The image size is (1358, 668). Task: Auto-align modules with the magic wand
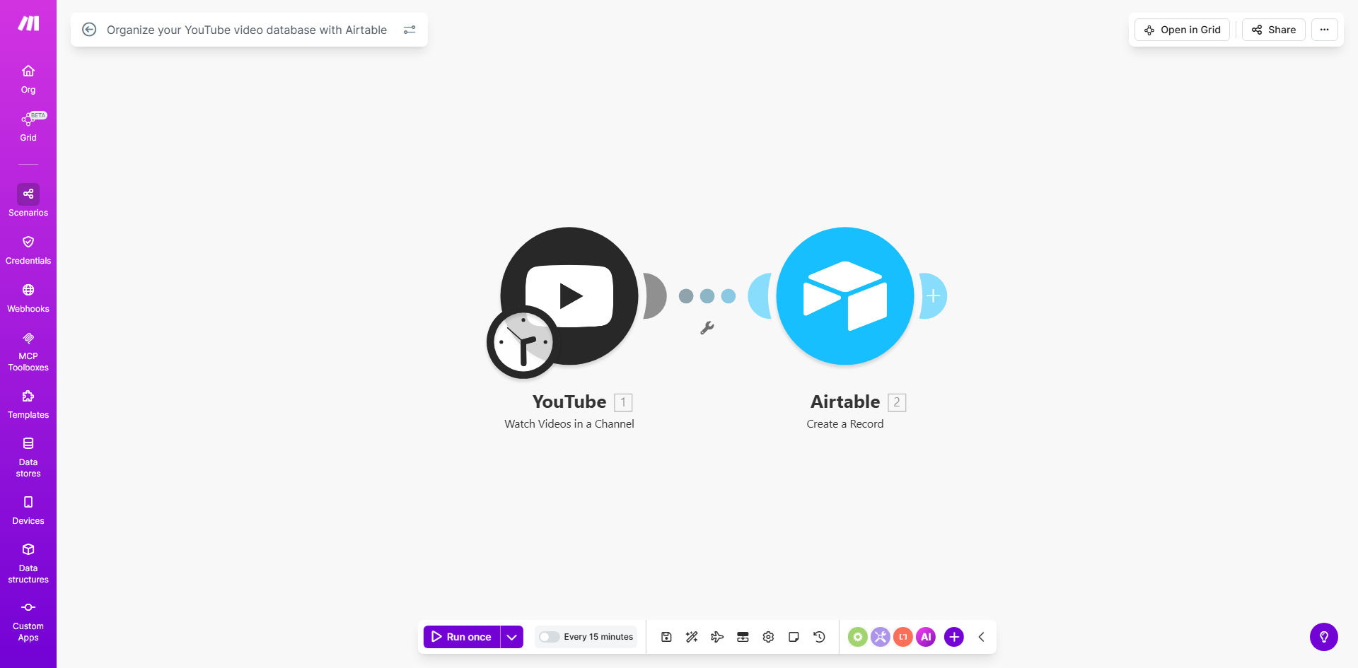pyautogui.click(x=692, y=637)
